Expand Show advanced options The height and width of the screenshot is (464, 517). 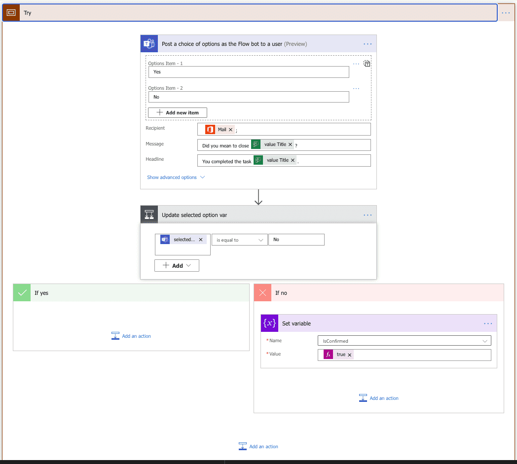(176, 177)
